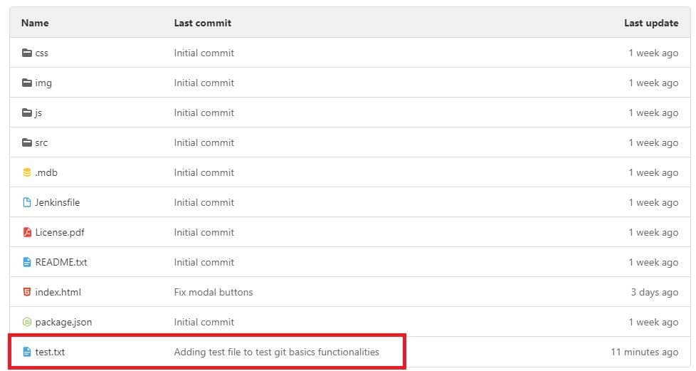Click the red License.pdf file icon
The height and width of the screenshot is (371, 696).
pos(27,232)
